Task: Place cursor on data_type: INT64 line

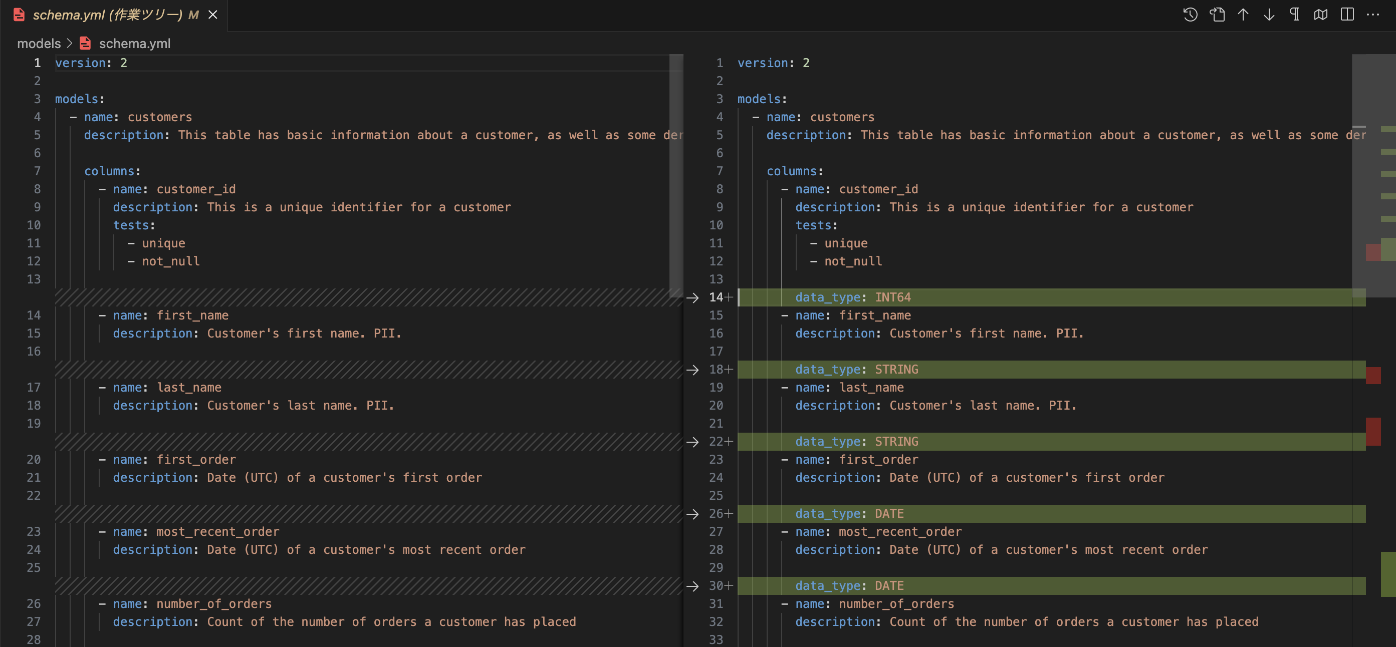Action: [x=1051, y=297]
